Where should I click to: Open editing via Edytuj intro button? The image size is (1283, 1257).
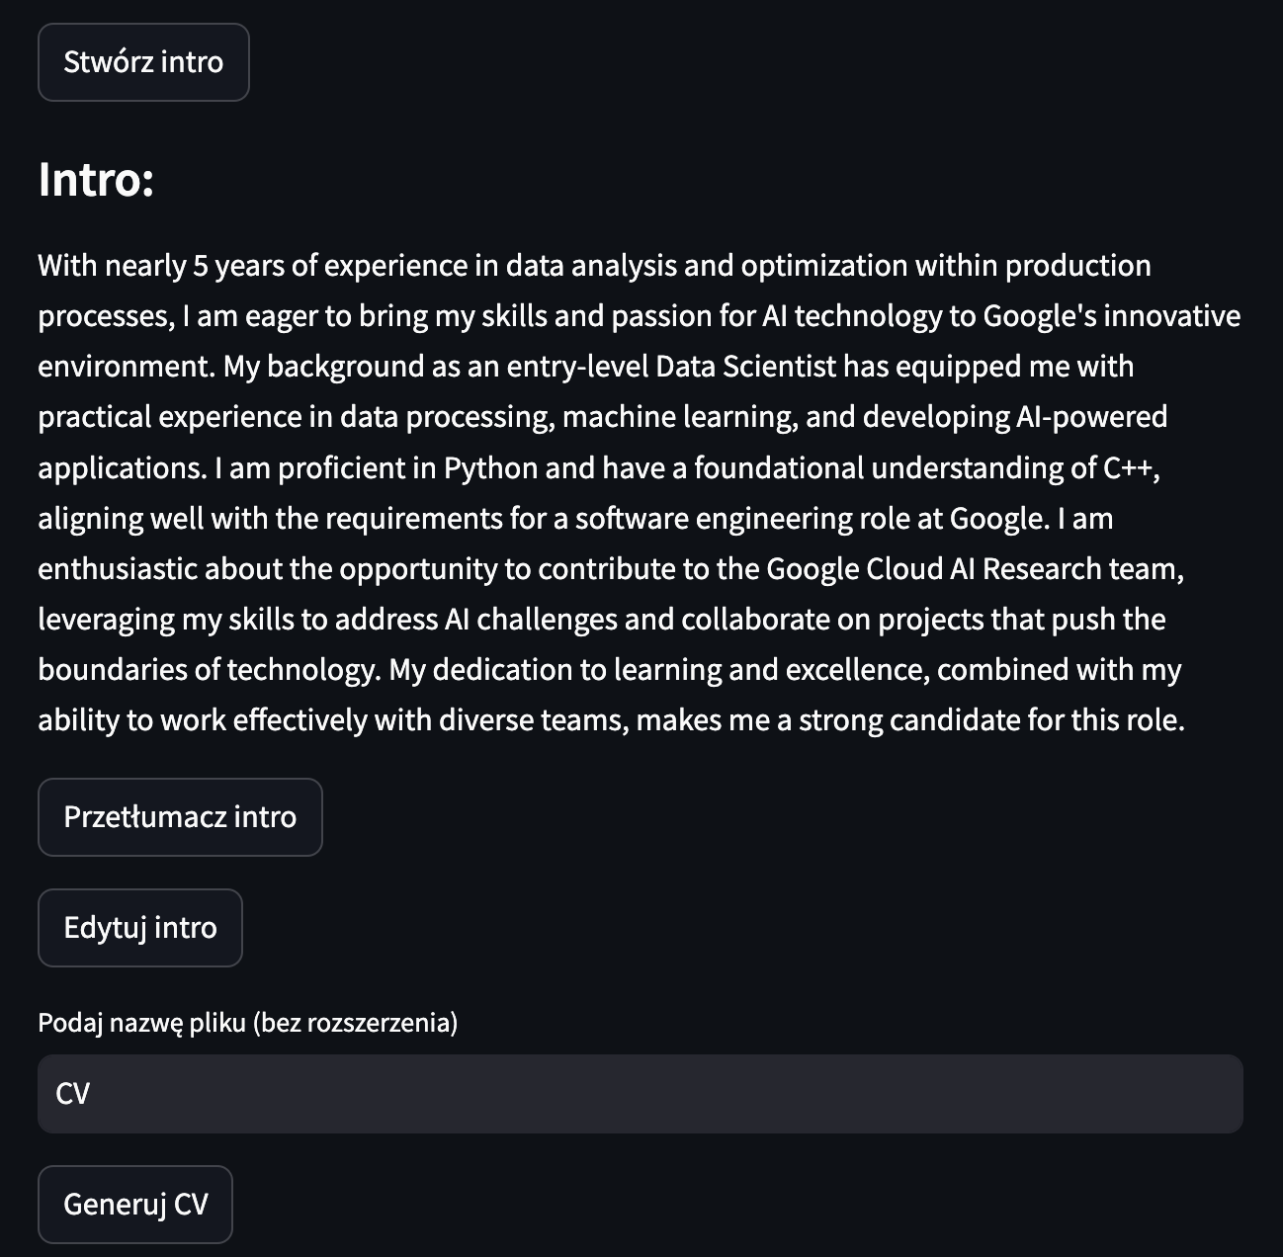139,928
